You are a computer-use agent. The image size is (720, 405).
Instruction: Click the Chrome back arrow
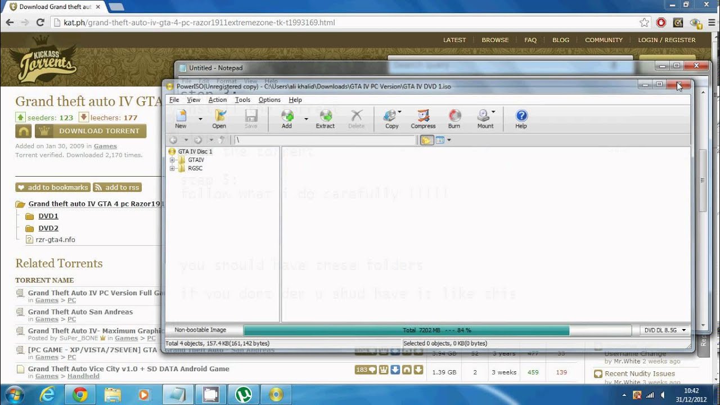10,22
